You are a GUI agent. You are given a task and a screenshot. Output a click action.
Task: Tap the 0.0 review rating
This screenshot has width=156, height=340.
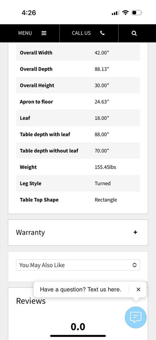(x=78, y=327)
